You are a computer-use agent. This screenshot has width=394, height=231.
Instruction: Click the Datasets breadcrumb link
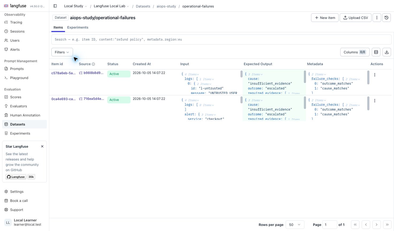coord(143,6)
